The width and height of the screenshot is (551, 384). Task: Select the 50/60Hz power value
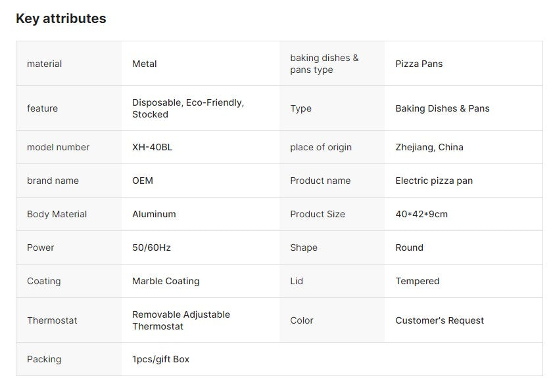151,247
